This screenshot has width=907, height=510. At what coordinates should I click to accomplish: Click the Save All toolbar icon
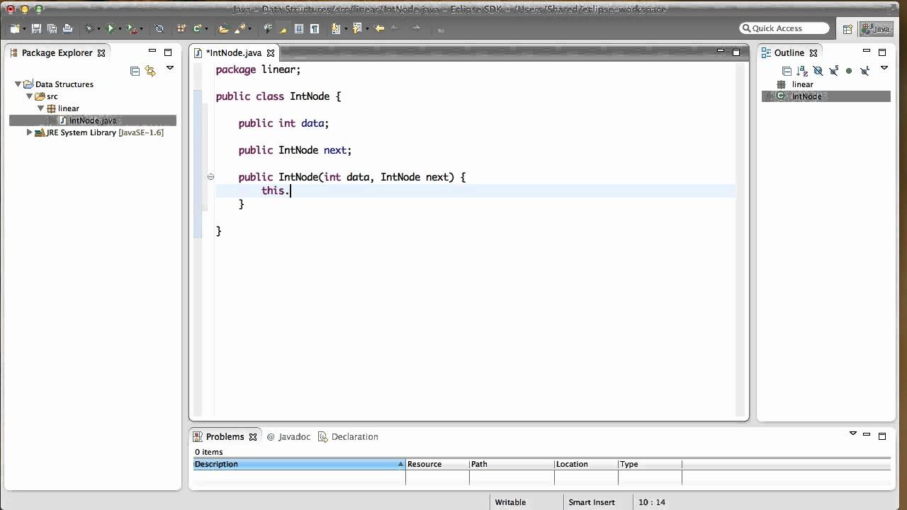[x=52, y=28]
